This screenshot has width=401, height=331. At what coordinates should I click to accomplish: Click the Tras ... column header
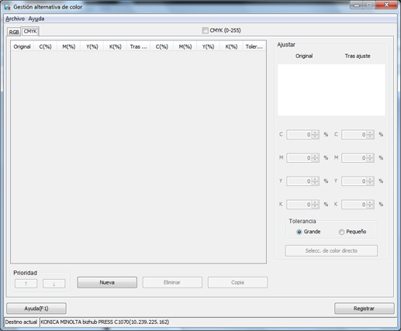(x=139, y=47)
